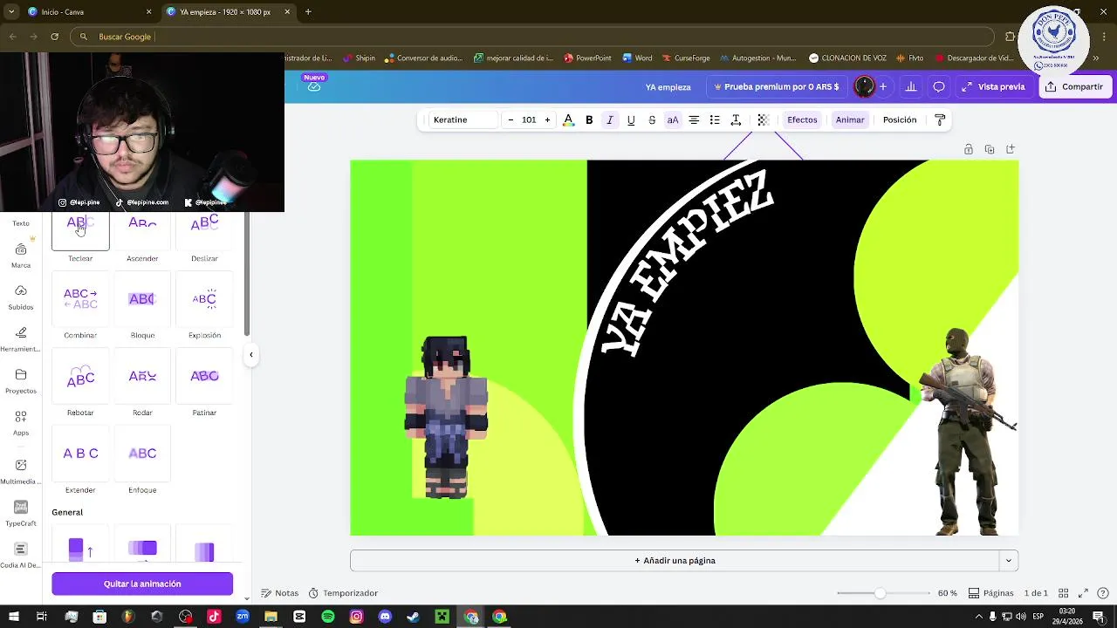Click the font size field showing 101
The height and width of the screenshot is (628, 1117).
pyautogui.click(x=529, y=119)
